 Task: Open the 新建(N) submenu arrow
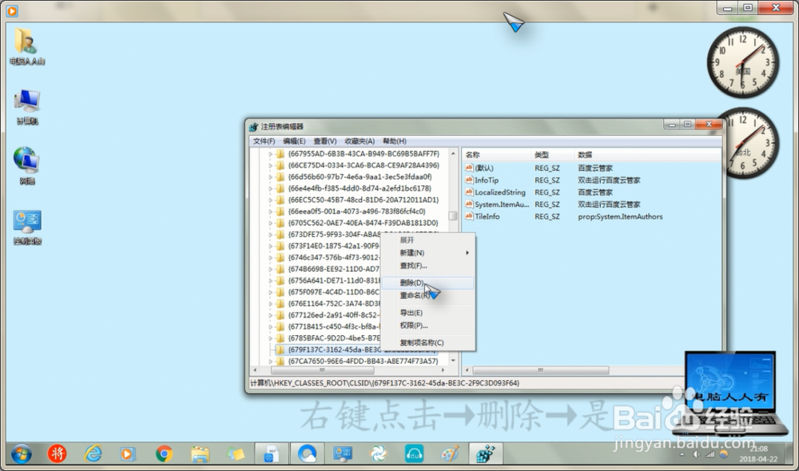coord(467,252)
